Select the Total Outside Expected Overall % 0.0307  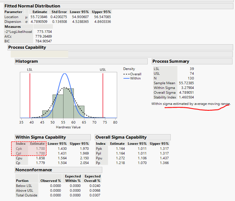95,195
